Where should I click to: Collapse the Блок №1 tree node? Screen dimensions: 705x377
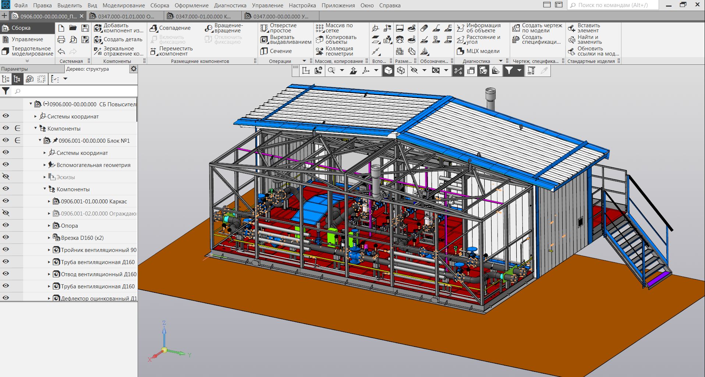tap(40, 141)
